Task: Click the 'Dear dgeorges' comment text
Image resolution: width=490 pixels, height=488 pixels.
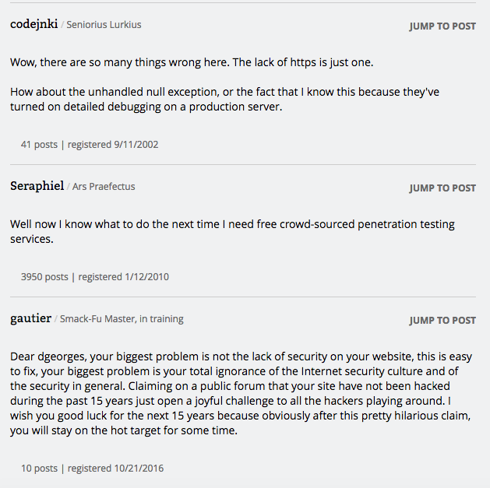Action: pyautogui.click(x=241, y=393)
